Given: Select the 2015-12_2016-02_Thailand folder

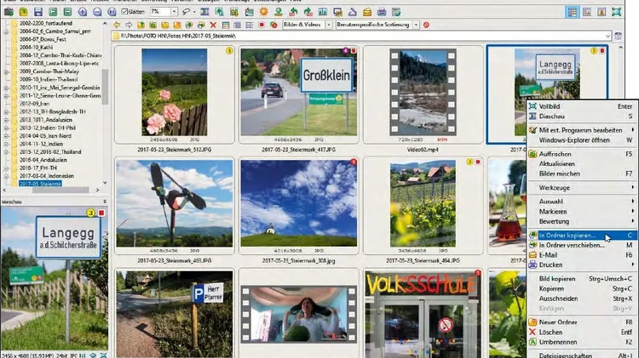Looking at the screenshot, I should 50,151.
